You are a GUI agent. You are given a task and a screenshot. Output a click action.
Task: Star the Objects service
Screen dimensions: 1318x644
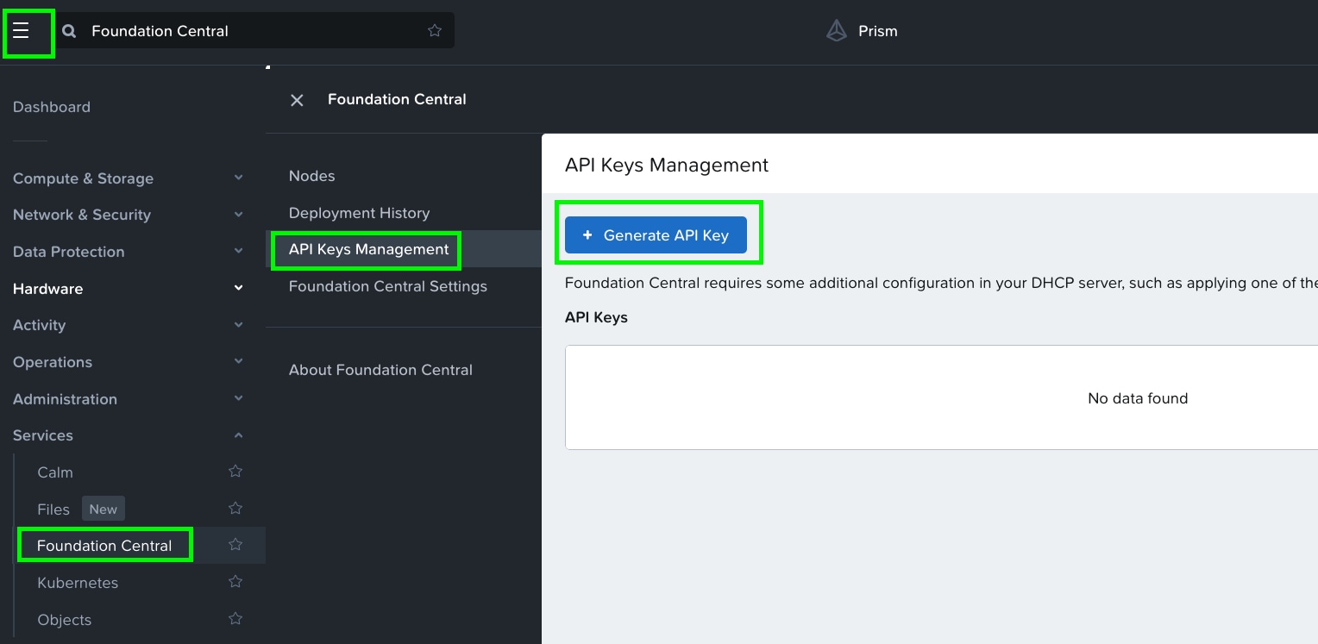(235, 619)
